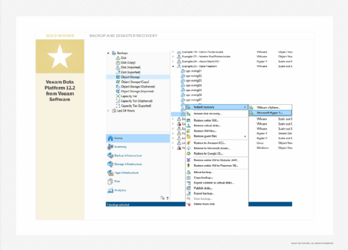
Task: Click the Disk (Exported) node icon
Action: coord(118,72)
